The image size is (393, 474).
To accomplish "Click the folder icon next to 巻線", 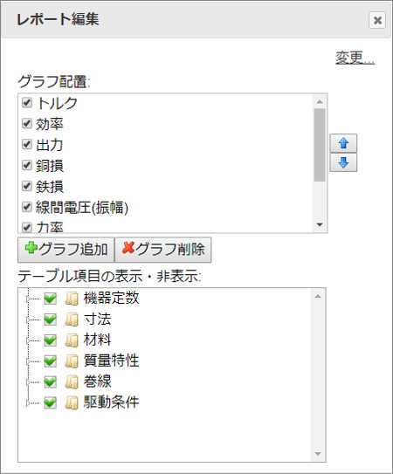I will [72, 381].
